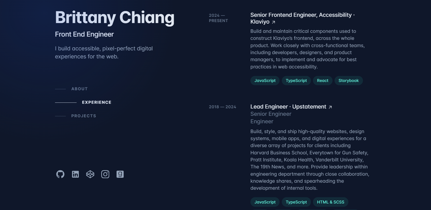Open the Lead Engineer · Upstatement link
The height and width of the screenshot is (210, 431).
click(291, 107)
